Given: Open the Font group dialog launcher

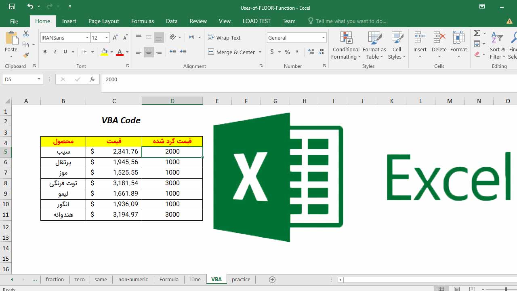Looking at the screenshot, I should (x=128, y=66).
